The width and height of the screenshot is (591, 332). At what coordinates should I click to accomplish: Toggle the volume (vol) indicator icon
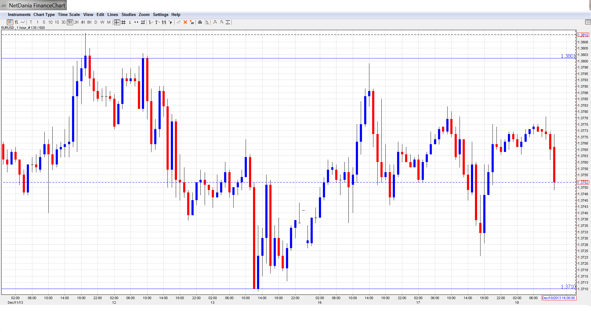(x=143, y=22)
